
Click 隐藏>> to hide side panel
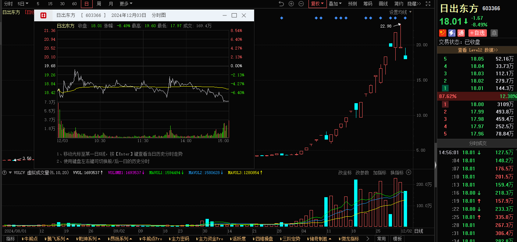point(414,4)
